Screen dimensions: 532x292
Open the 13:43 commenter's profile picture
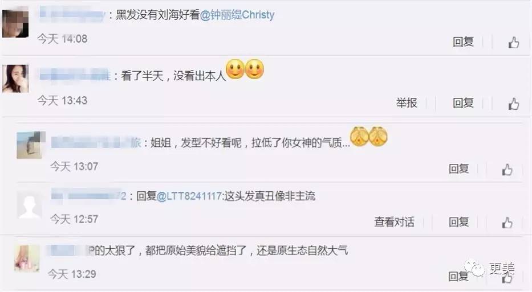(x=15, y=79)
